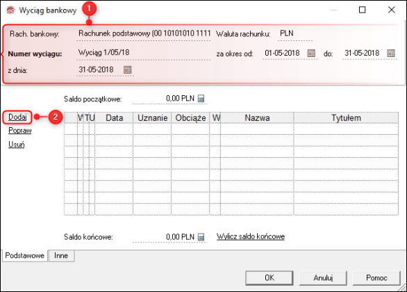Switch to the Podstawowe tab
The image size is (407, 292).
pos(25,256)
